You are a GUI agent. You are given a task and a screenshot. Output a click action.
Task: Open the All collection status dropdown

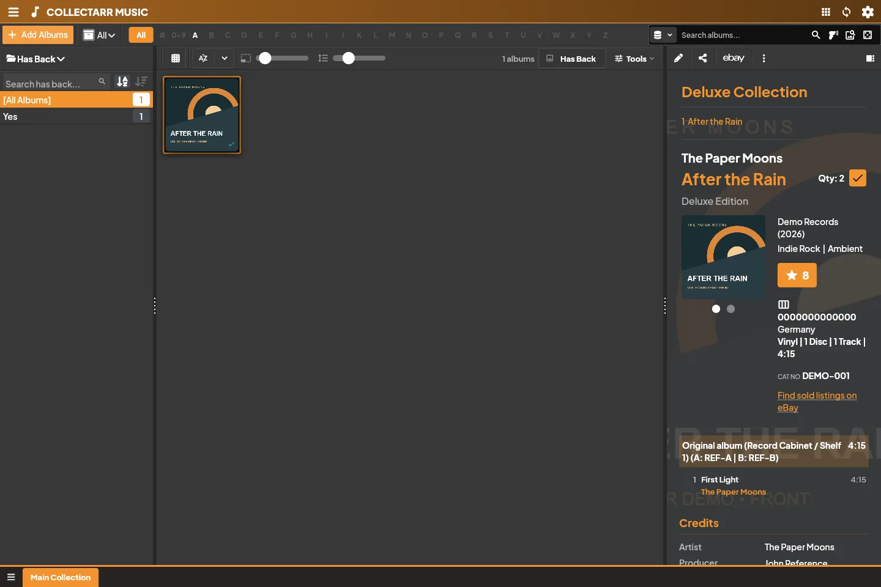99,35
